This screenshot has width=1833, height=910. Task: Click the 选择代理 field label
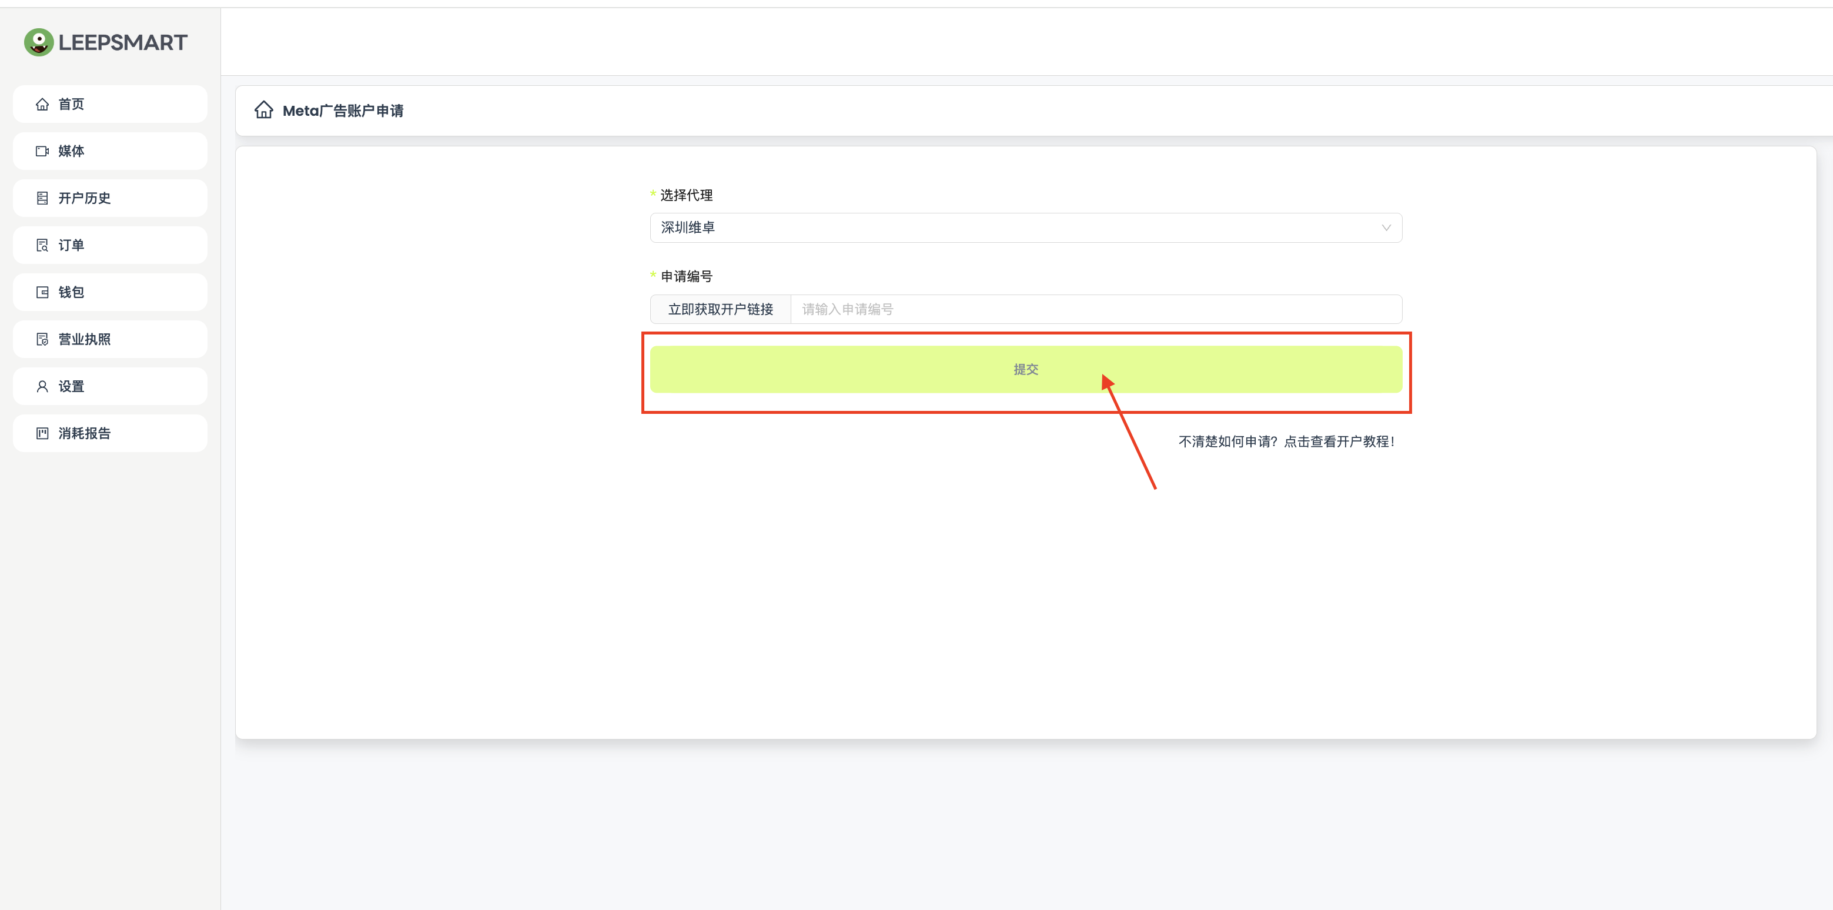[x=686, y=195]
